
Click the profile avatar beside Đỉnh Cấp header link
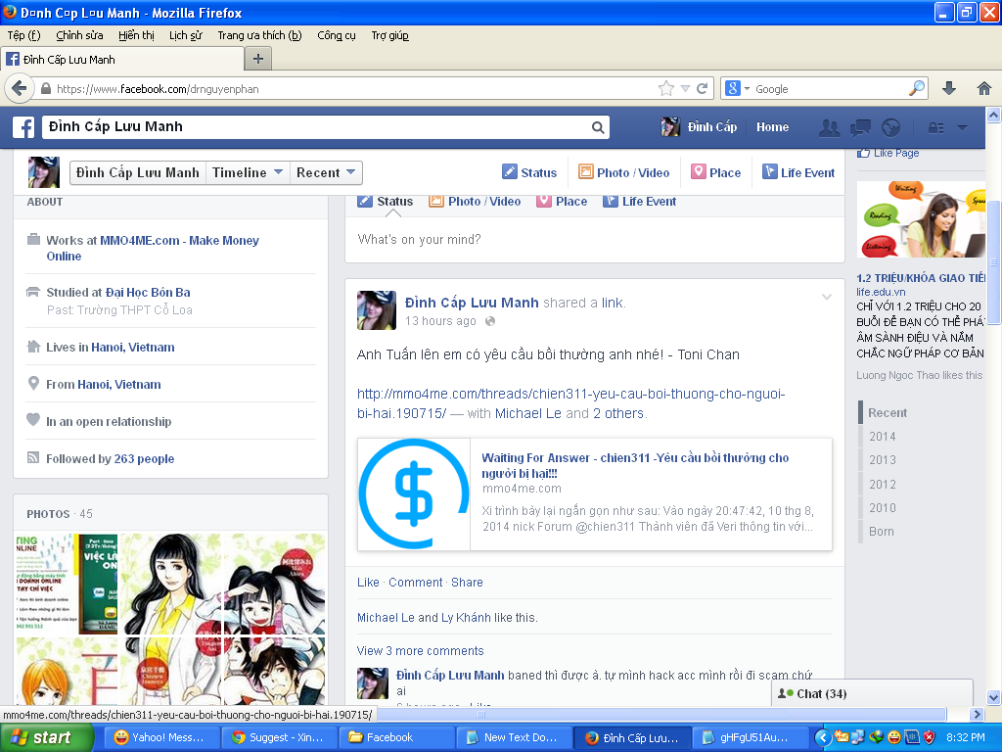pos(670,127)
